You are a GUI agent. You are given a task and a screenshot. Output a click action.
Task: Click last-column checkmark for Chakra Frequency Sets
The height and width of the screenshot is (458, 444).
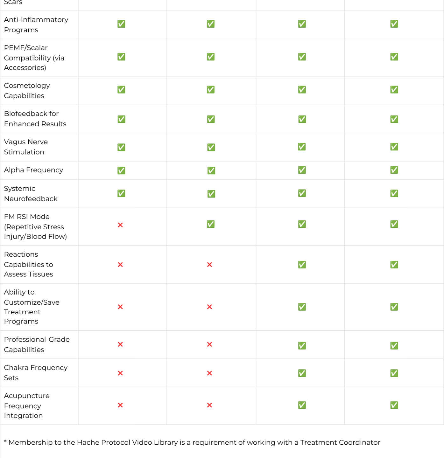coord(394,373)
